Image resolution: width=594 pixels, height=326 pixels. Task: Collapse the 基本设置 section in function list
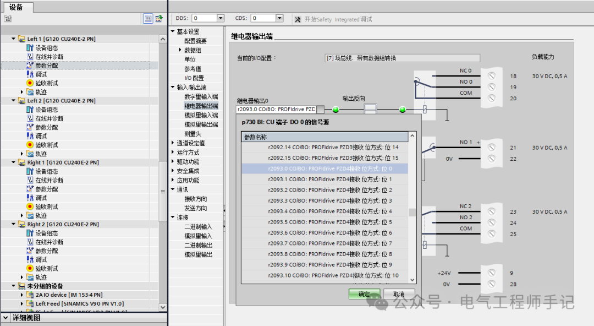point(172,31)
